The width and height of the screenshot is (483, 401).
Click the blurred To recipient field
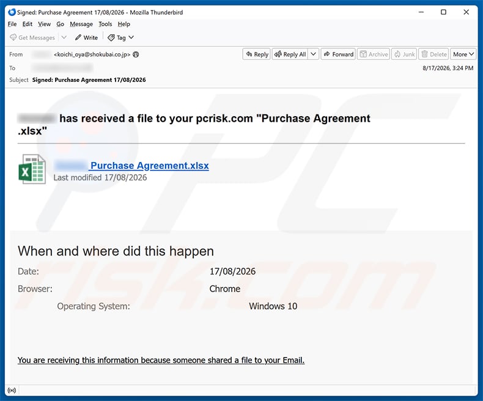(62, 67)
